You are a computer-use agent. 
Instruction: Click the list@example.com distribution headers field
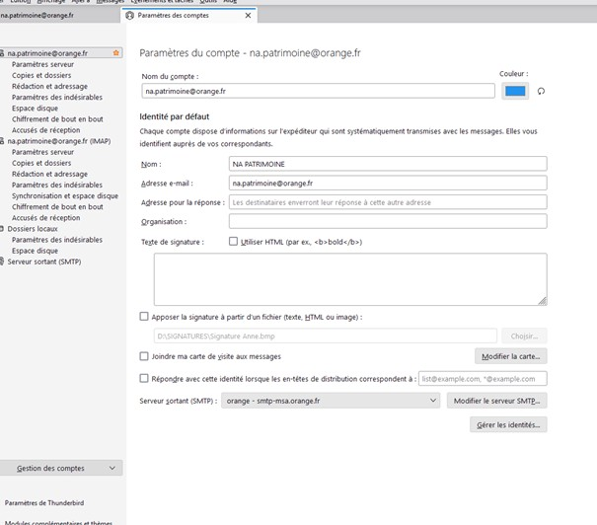[x=483, y=378]
